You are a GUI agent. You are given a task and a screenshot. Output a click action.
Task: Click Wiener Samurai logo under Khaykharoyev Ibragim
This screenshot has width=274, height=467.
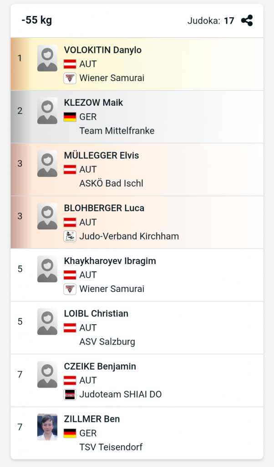(x=70, y=289)
